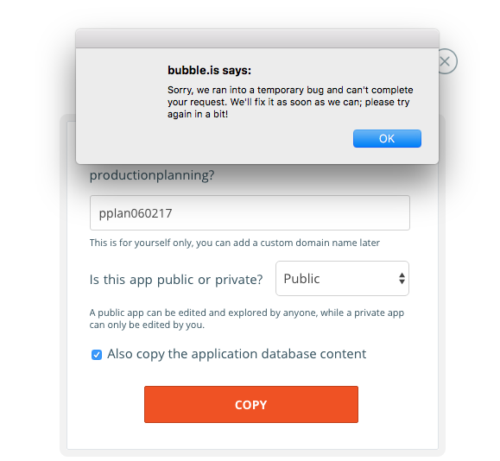Click the 'This is for yourself only' hint

tap(235, 243)
